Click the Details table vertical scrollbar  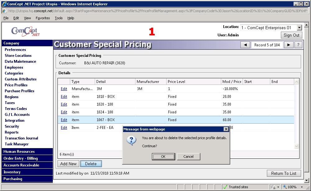296,113
